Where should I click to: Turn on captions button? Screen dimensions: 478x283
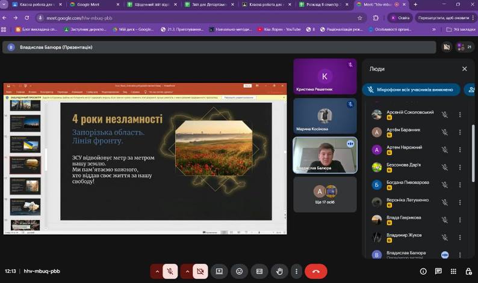click(259, 271)
